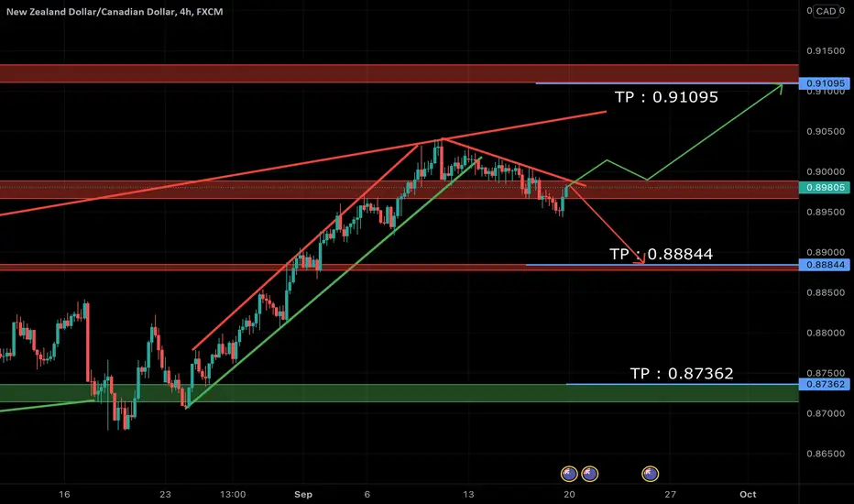Click the 0.87362 price label on the axis
The height and width of the screenshot is (504, 854).
click(x=825, y=384)
